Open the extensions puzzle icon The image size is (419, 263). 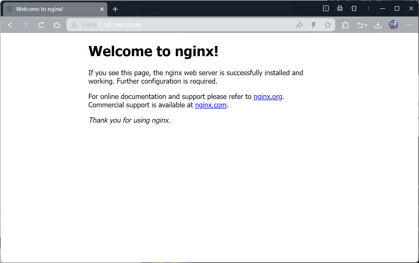(x=345, y=25)
